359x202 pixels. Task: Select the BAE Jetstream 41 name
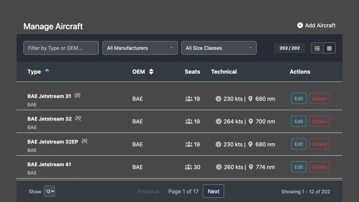pyautogui.click(x=49, y=164)
